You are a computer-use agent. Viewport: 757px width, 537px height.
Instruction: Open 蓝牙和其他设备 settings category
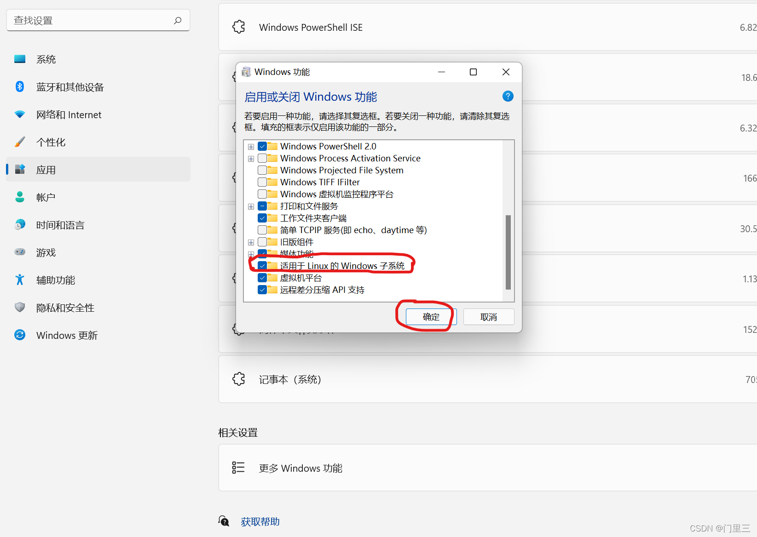click(98, 87)
